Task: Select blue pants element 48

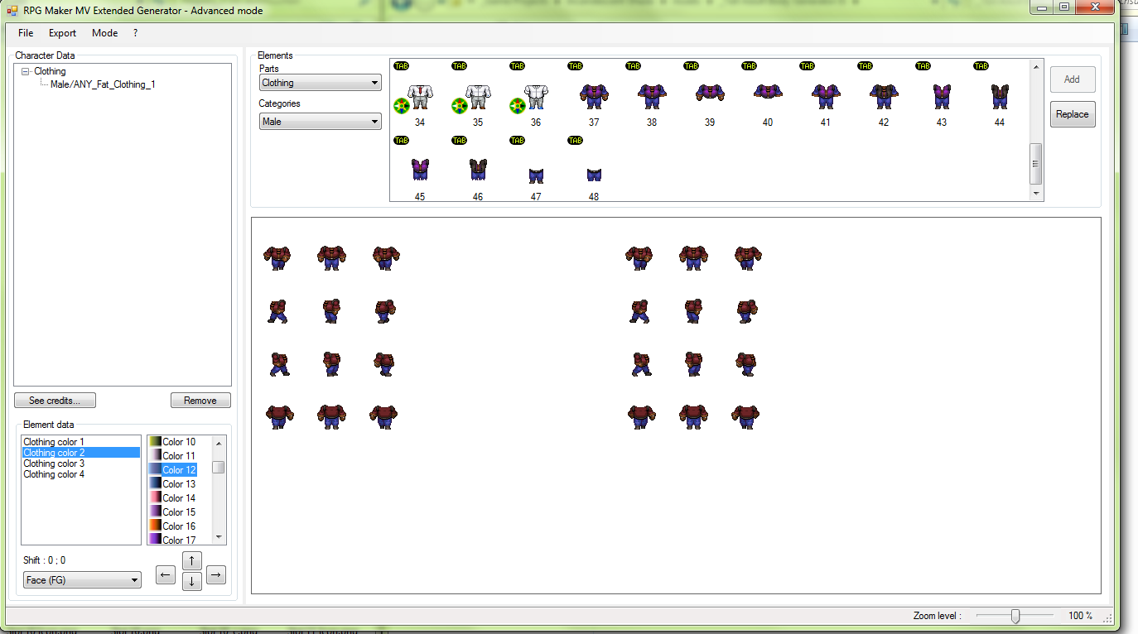Action: tap(594, 175)
